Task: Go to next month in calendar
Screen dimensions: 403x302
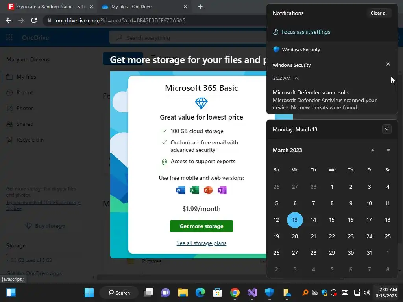Action: 388,150
